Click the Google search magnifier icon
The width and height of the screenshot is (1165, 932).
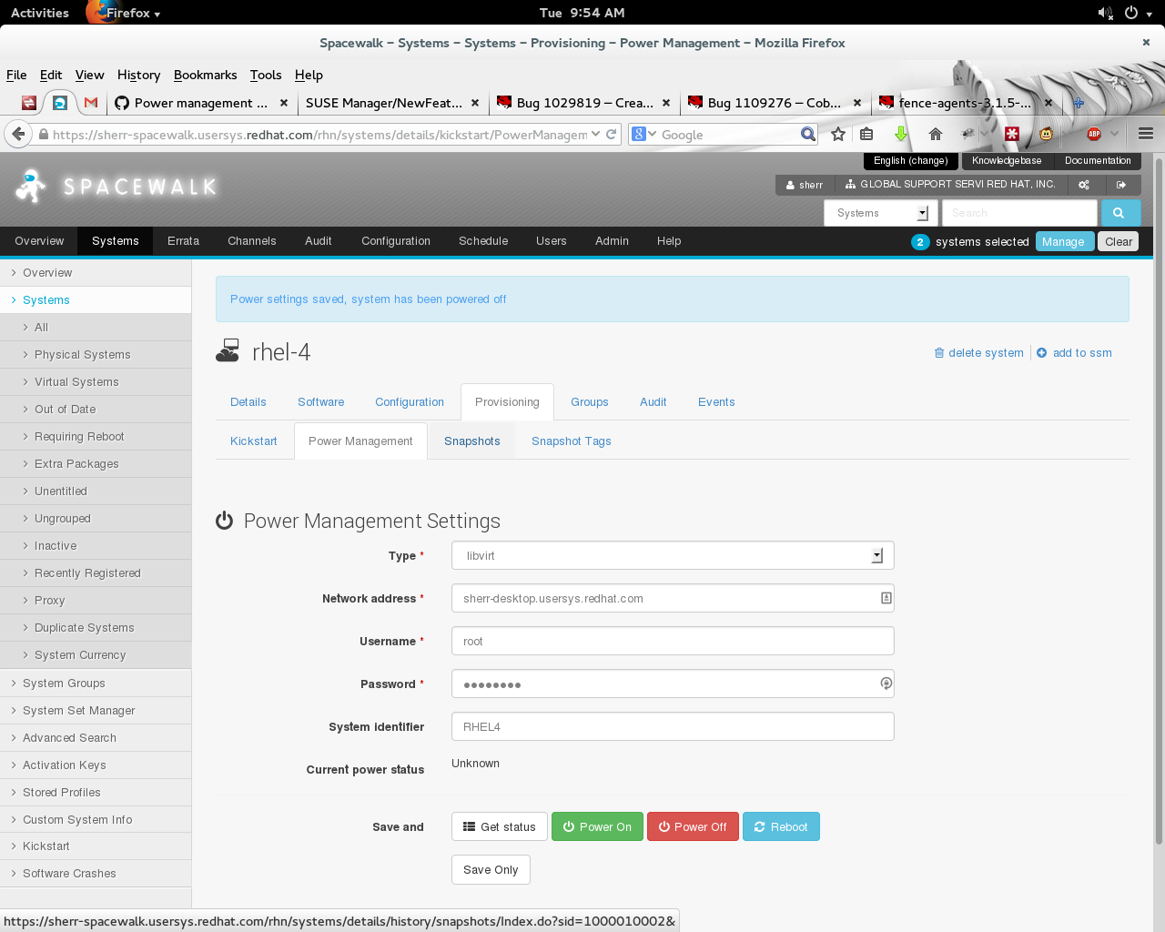[808, 134]
